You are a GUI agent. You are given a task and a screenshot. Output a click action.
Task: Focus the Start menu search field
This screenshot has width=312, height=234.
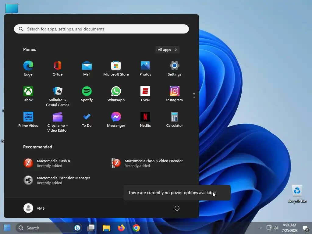pos(101,29)
